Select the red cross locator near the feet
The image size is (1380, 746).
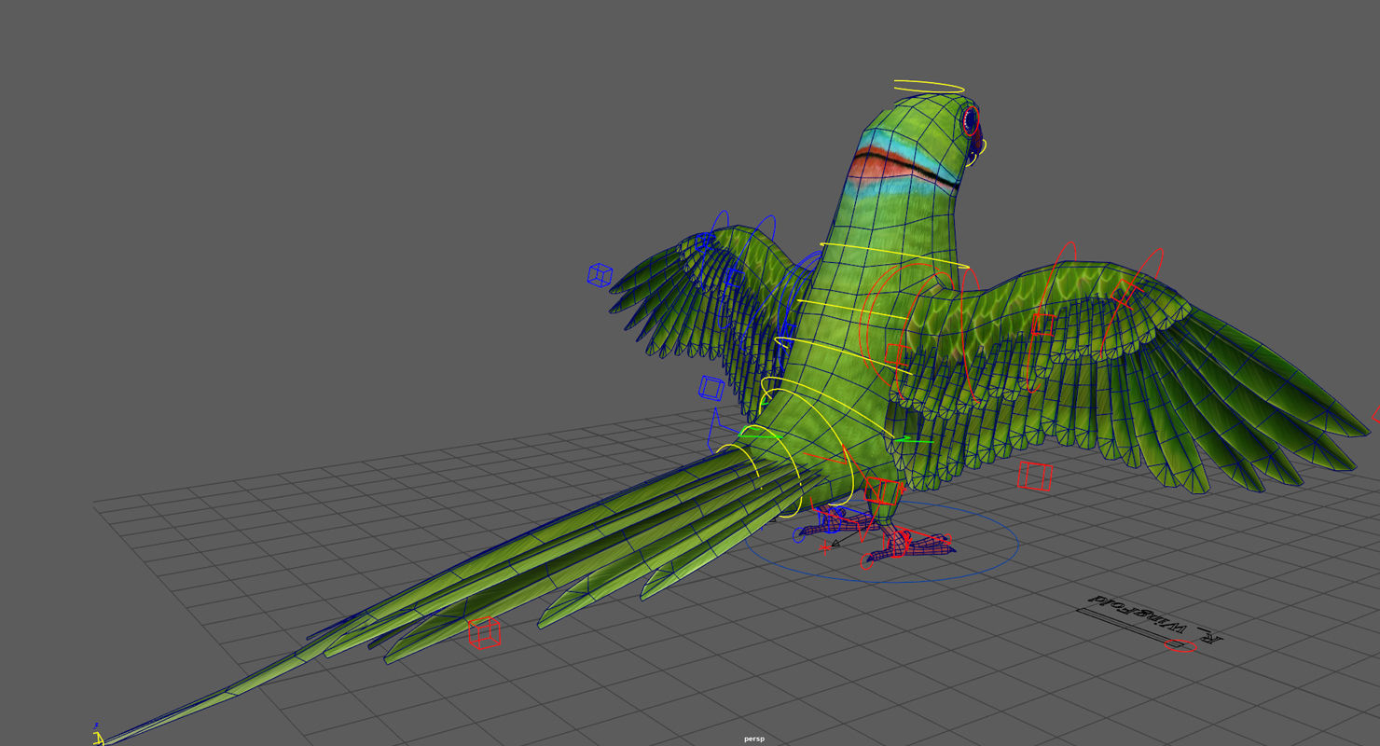[824, 547]
